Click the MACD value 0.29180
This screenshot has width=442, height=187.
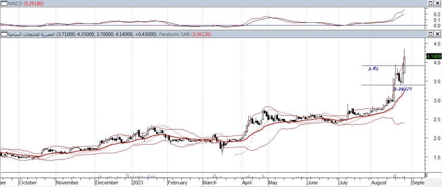click(33, 3)
